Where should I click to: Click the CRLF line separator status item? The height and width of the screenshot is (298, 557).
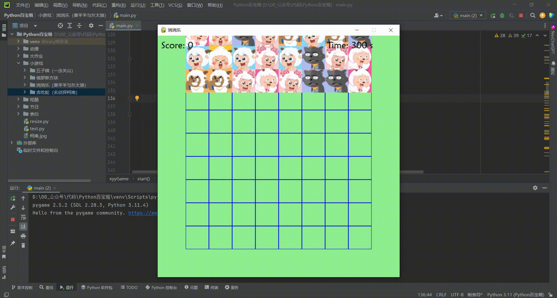point(441,295)
